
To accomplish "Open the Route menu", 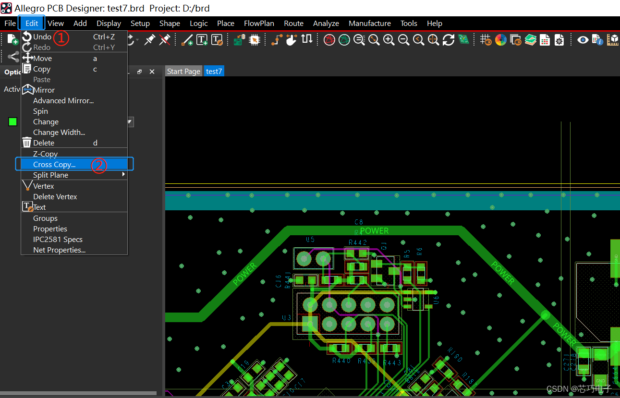I will tap(293, 23).
